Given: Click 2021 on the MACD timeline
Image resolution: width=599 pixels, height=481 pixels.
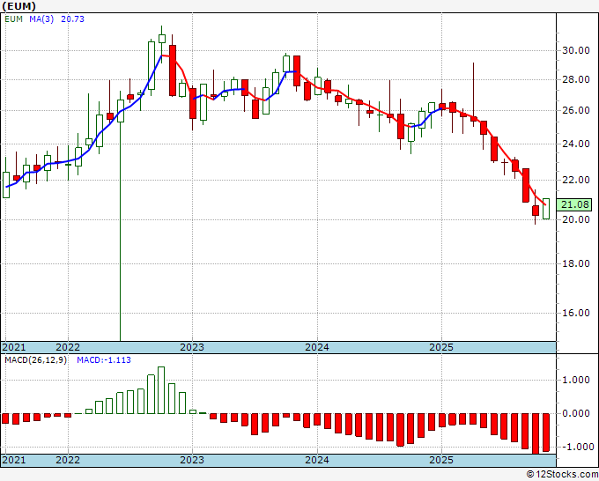Looking at the screenshot, I should coord(14,460).
